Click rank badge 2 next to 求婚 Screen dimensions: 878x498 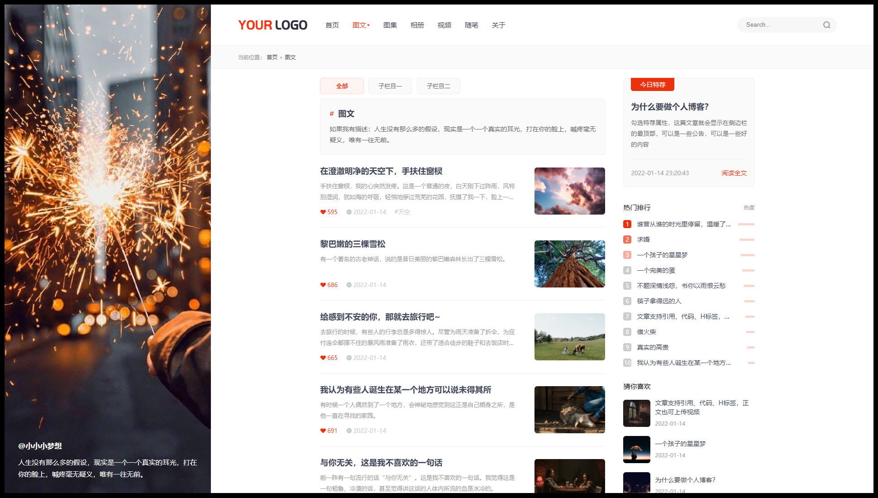pos(627,239)
